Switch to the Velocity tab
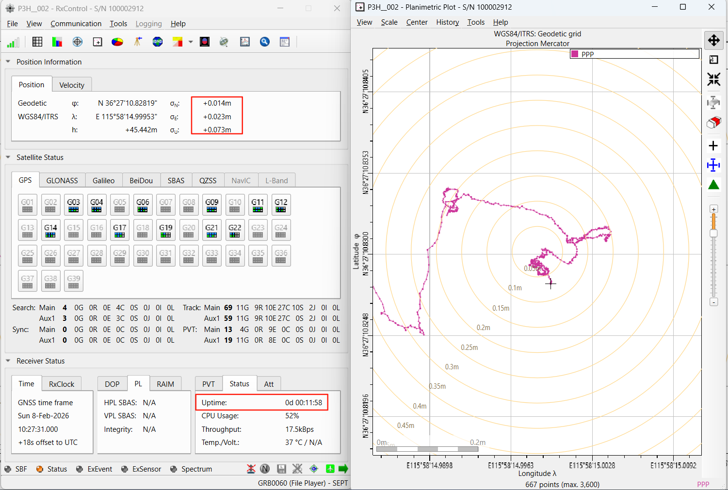Viewport: 728px width, 490px height. coord(72,85)
